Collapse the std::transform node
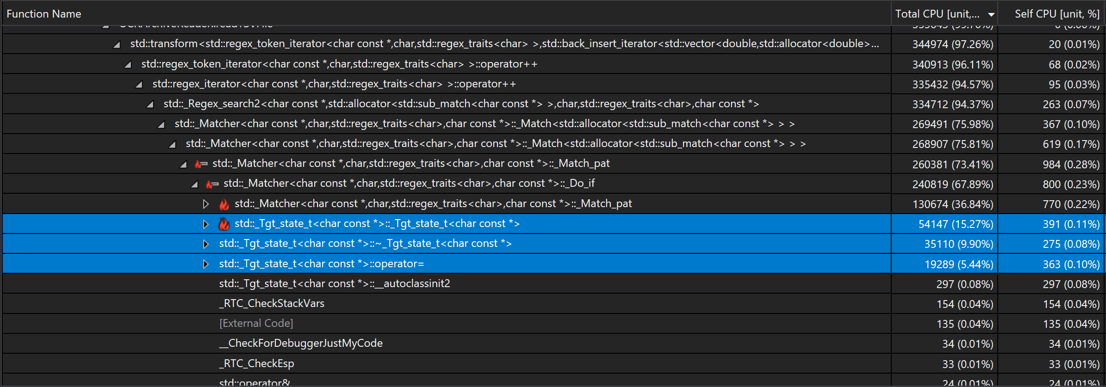This screenshot has width=1106, height=387. coord(117,45)
